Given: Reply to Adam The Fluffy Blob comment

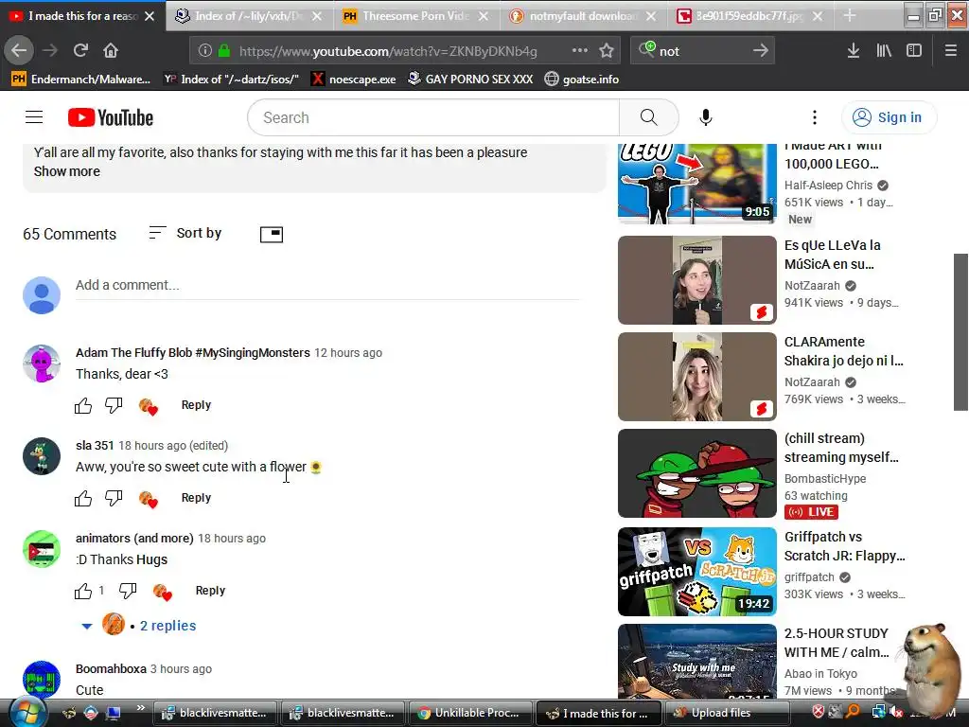Looking at the screenshot, I should point(196,405).
